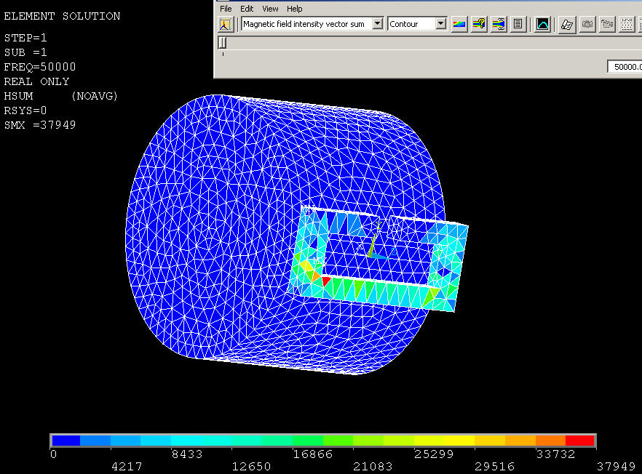Viewport: 642px width, 474px height.
Task: Select the query results icon with question mark
Action: [x=479, y=24]
